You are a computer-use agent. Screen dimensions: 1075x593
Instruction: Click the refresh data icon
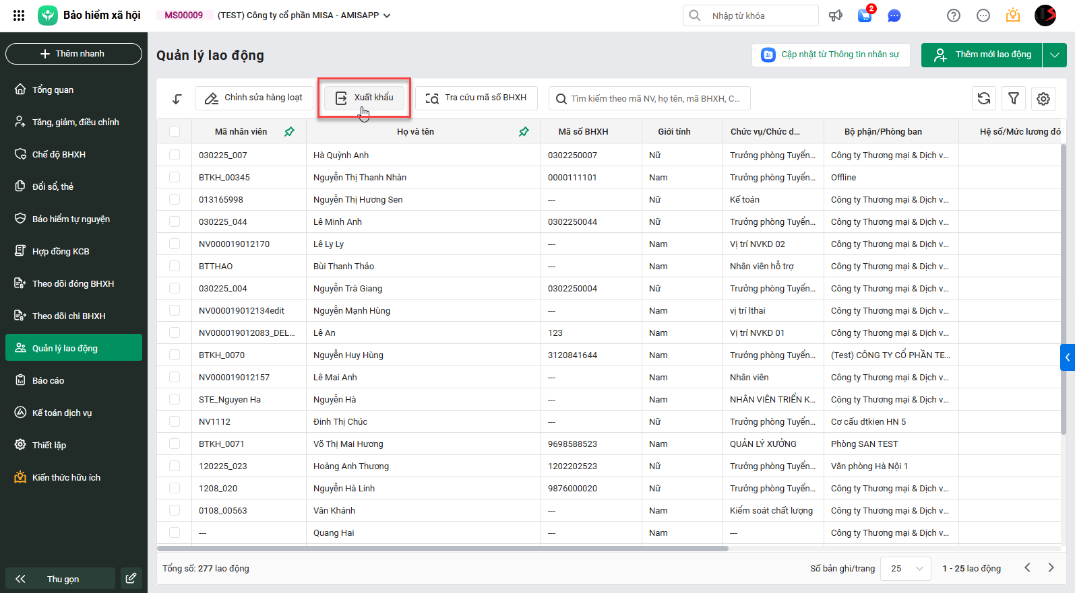pos(984,98)
